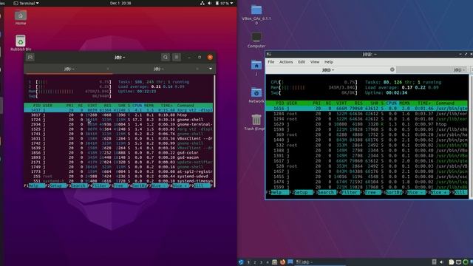473x266 pixels.
Task: Open the File menu in QTerminal
Action: [x=271, y=62]
